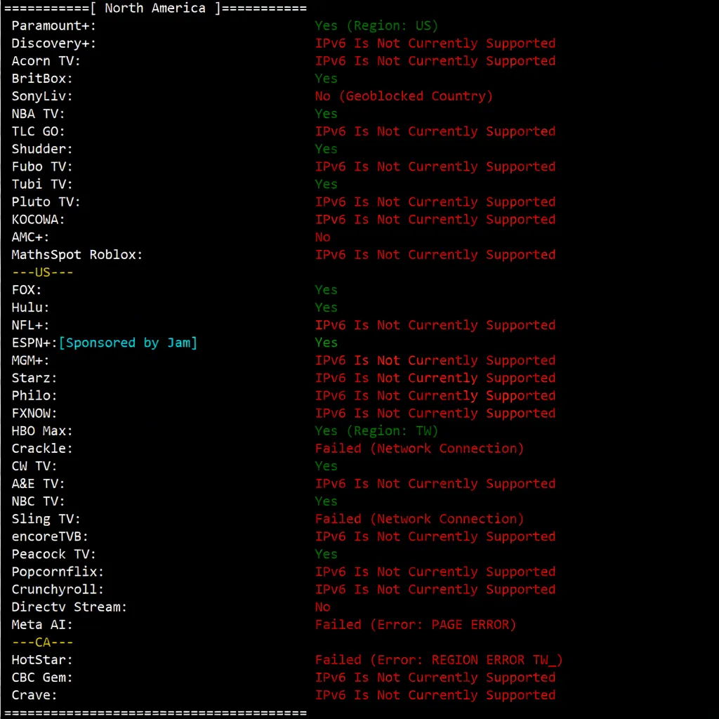The height and width of the screenshot is (719, 719).
Task: Click the HotStar region error message
Action: click(438, 659)
